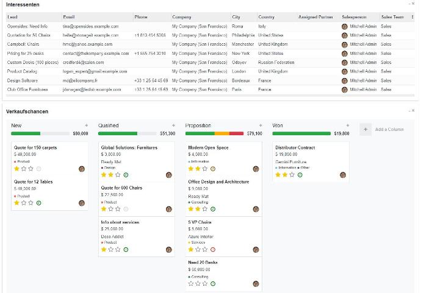Image resolution: width=421 pixels, height=293 pixels.
Task: Click New column green progress bar
Action: (26, 133)
